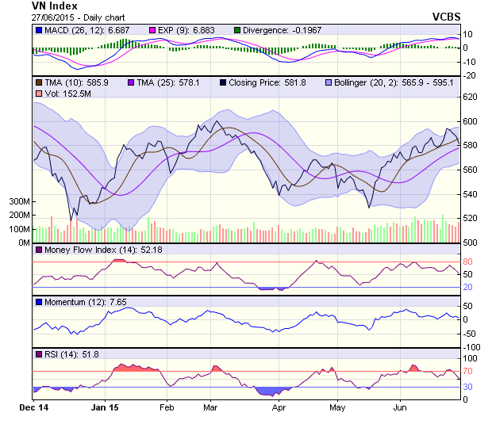Click the Jan 15 date axis label

(104, 407)
